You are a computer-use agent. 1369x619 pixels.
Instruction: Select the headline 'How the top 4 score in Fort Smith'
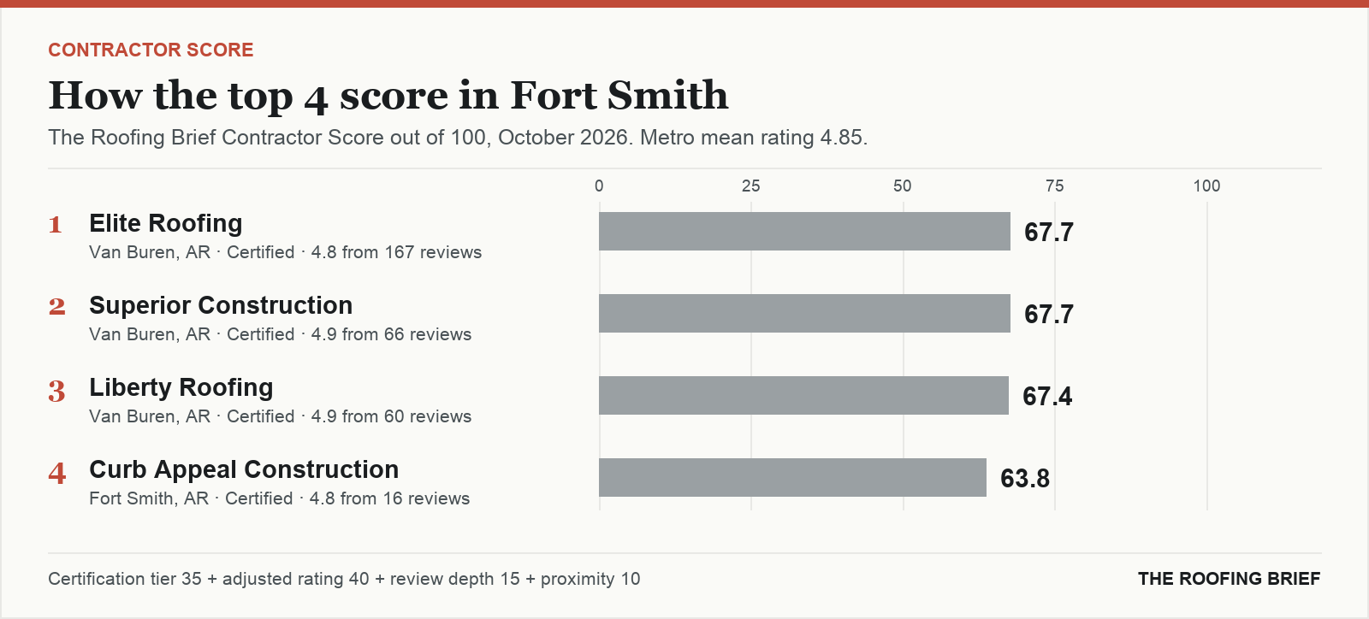pyautogui.click(x=388, y=95)
